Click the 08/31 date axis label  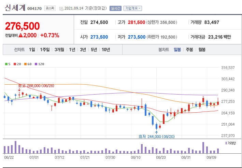click(x=186, y=157)
